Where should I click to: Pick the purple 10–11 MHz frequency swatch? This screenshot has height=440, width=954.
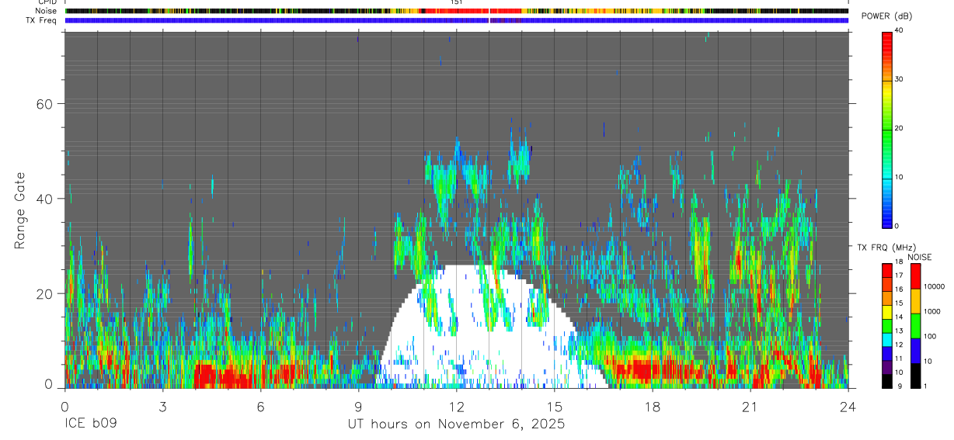click(x=887, y=367)
